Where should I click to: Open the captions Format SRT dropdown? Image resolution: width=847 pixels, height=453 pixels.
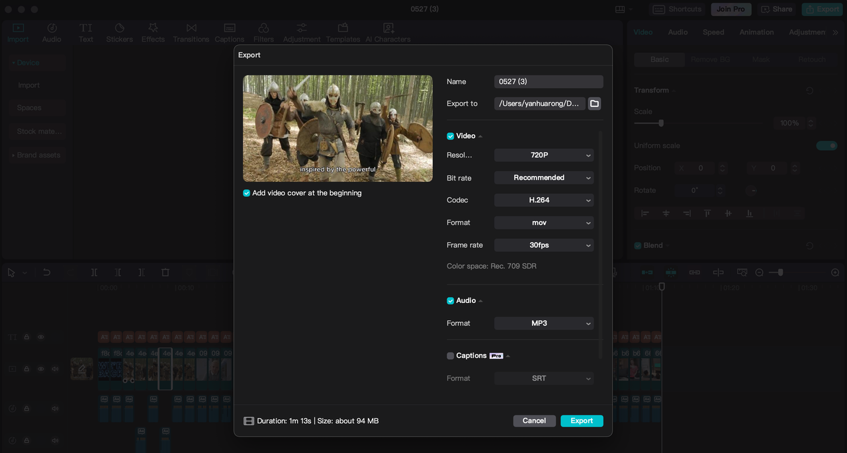click(x=544, y=378)
